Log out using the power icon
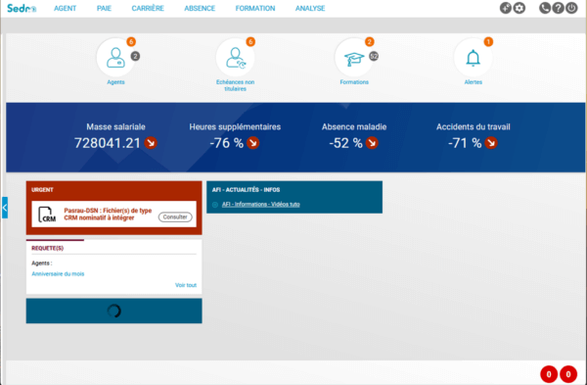 (x=571, y=8)
